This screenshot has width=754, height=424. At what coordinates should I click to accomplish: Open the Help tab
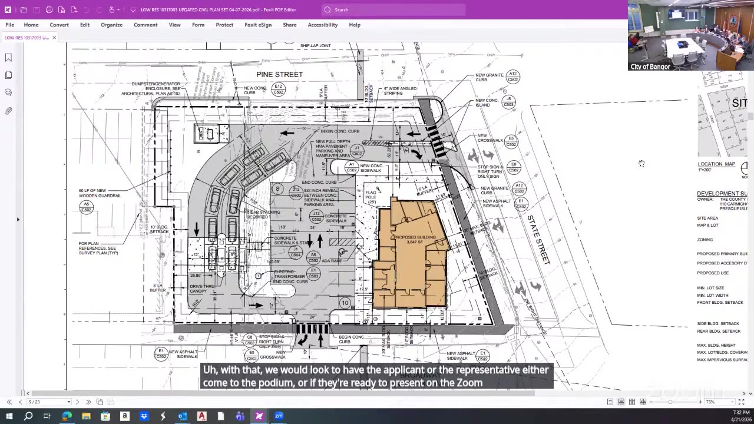pyautogui.click(x=355, y=25)
